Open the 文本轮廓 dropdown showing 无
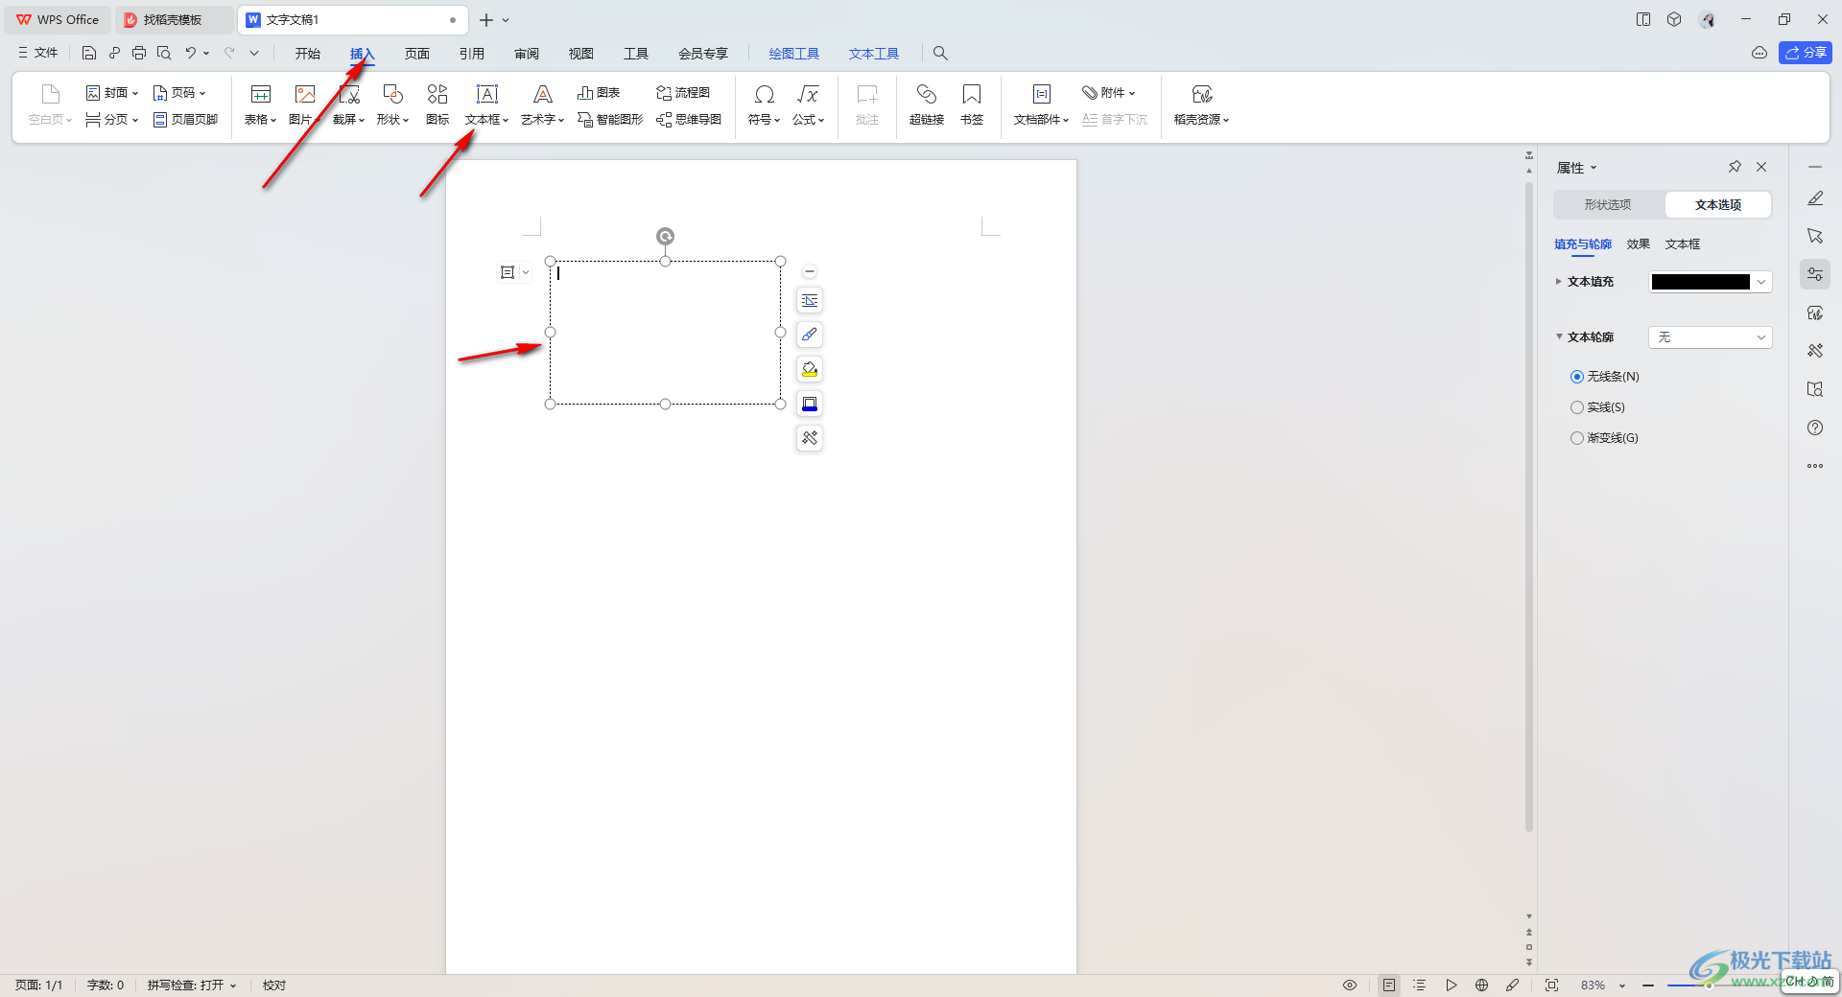This screenshot has height=997, width=1842. tap(1710, 337)
